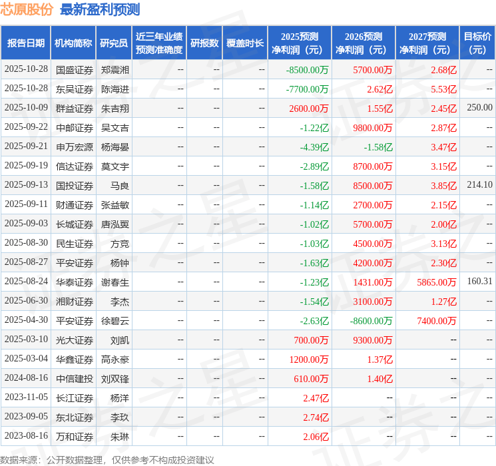The width and height of the screenshot is (496, 466).
Task: Click the target price 250.00
Action: click(479, 108)
